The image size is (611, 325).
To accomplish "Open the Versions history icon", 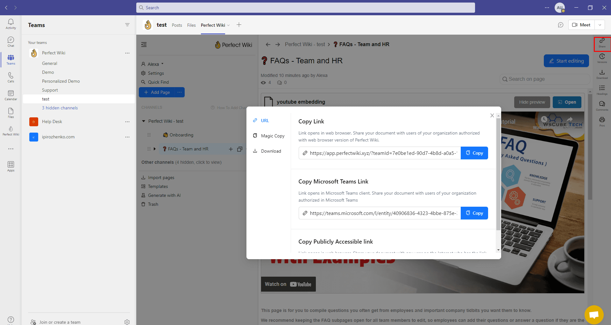I will click(x=602, y=59).
